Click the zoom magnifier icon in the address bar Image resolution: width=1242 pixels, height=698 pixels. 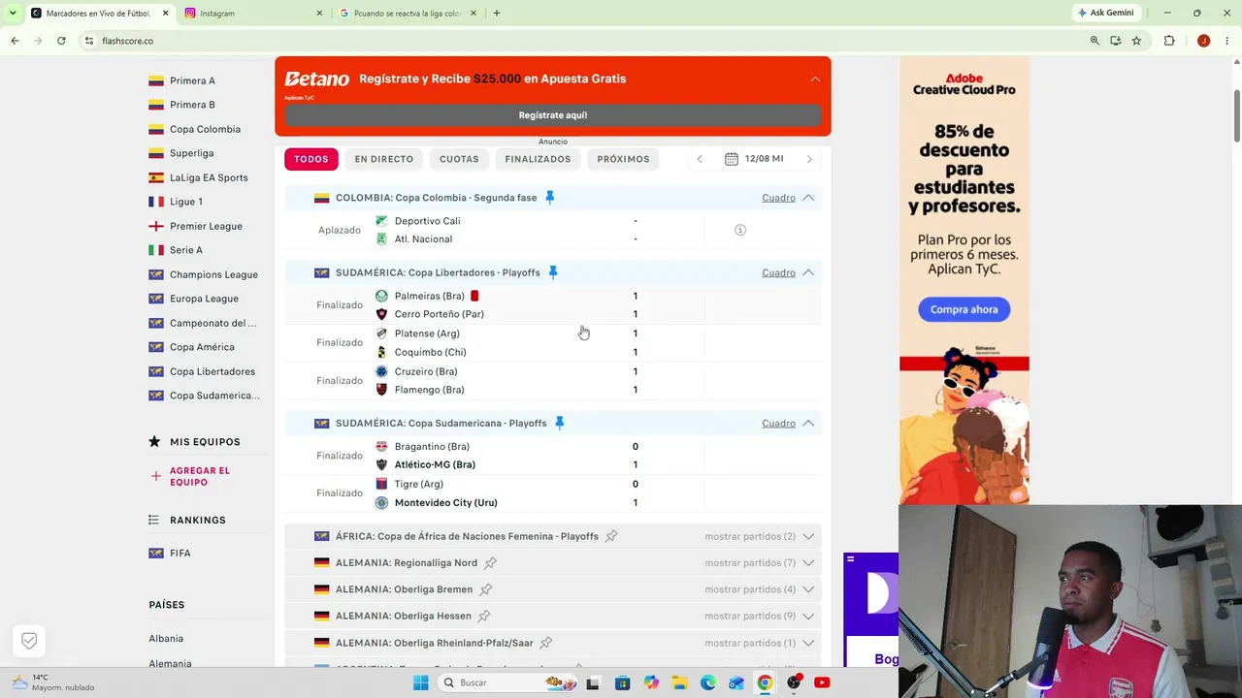click(x=1095, y=41)
